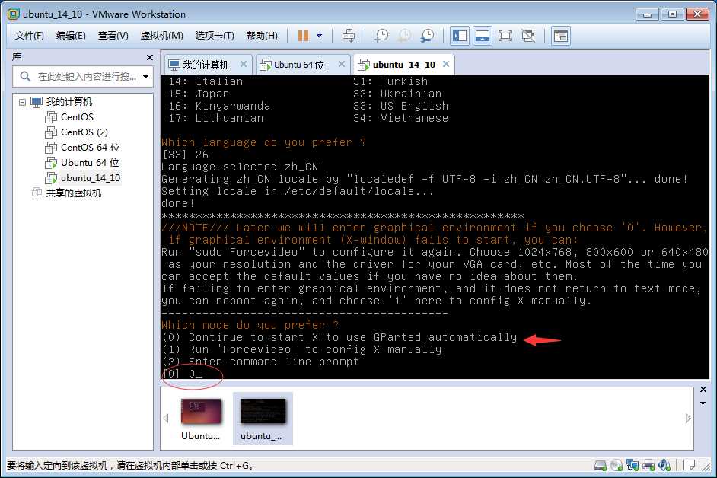
Task: Click the thumbnail bar left arrow
Action: click(x=166, y=418)
